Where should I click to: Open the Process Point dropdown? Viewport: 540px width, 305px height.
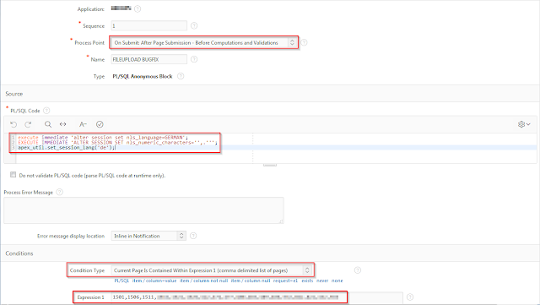204,42
